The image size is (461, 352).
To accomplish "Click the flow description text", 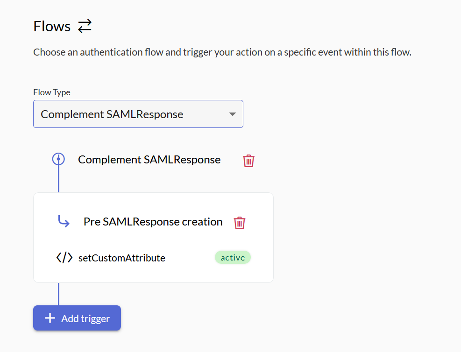I will 222,52.
